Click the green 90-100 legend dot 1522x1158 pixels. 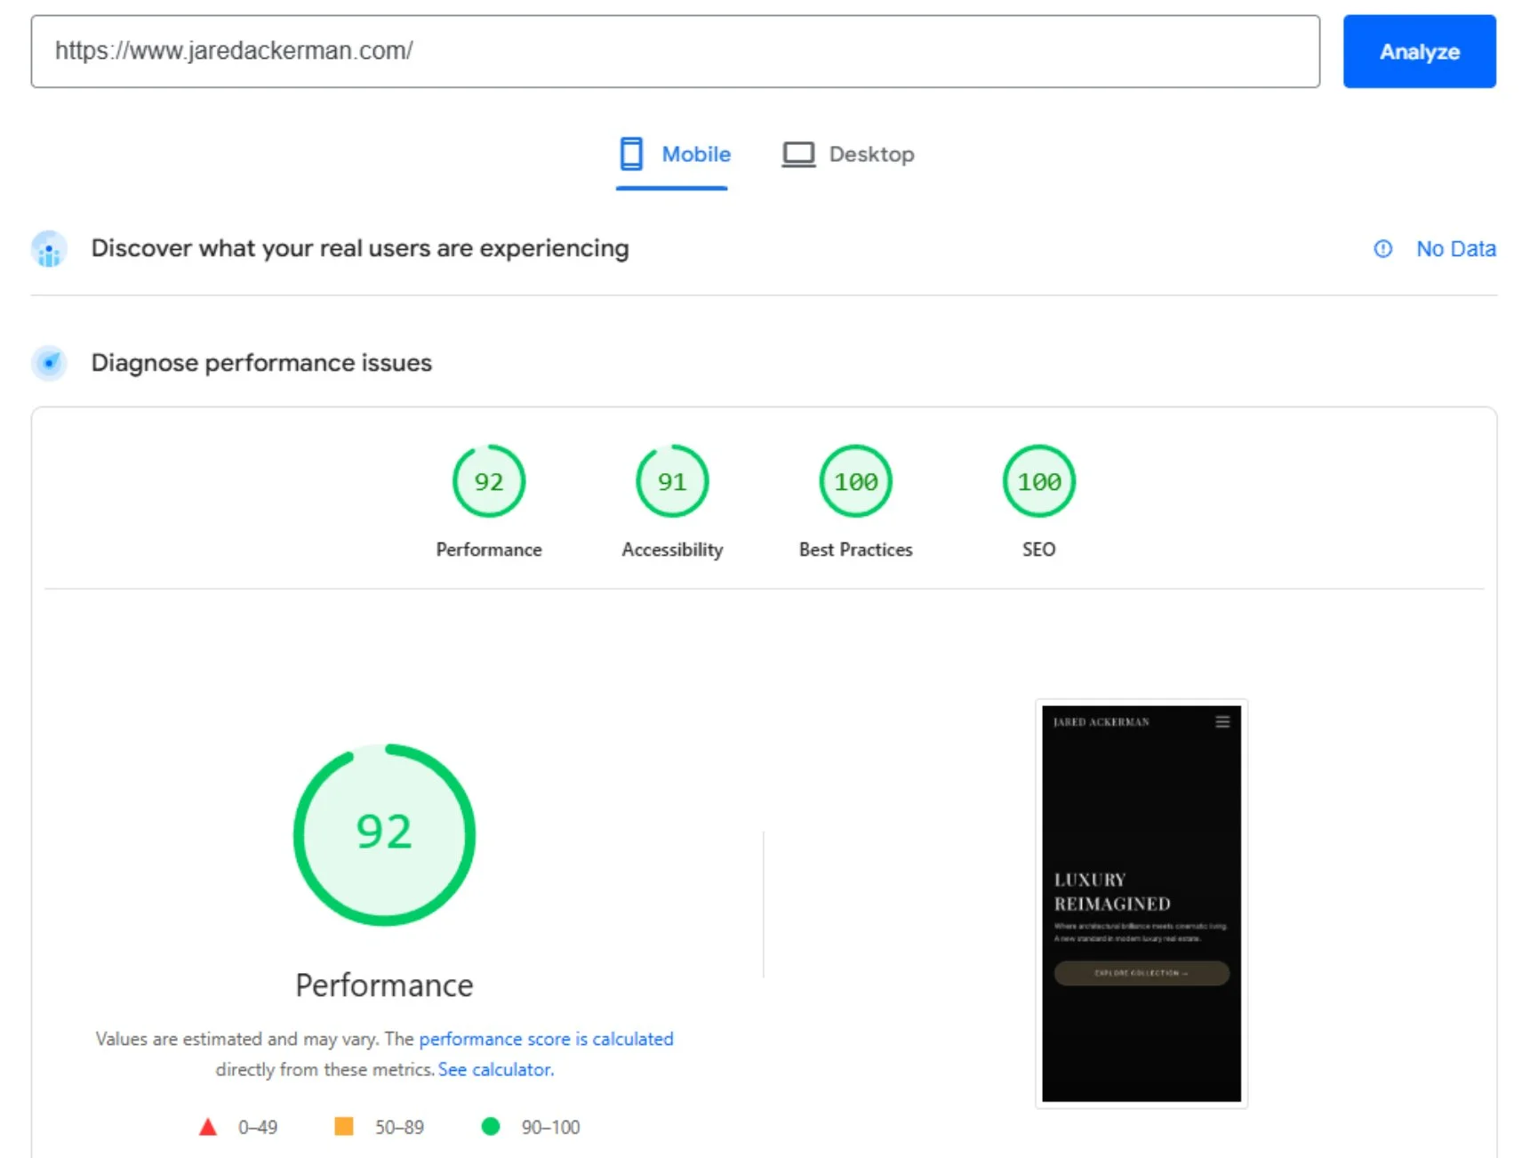point(491,1127)
